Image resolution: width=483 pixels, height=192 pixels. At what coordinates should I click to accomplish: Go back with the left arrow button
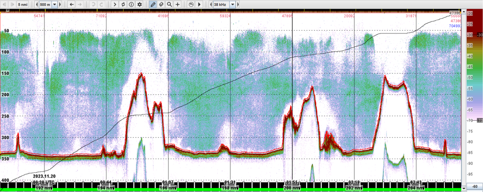tap(72, 5)
